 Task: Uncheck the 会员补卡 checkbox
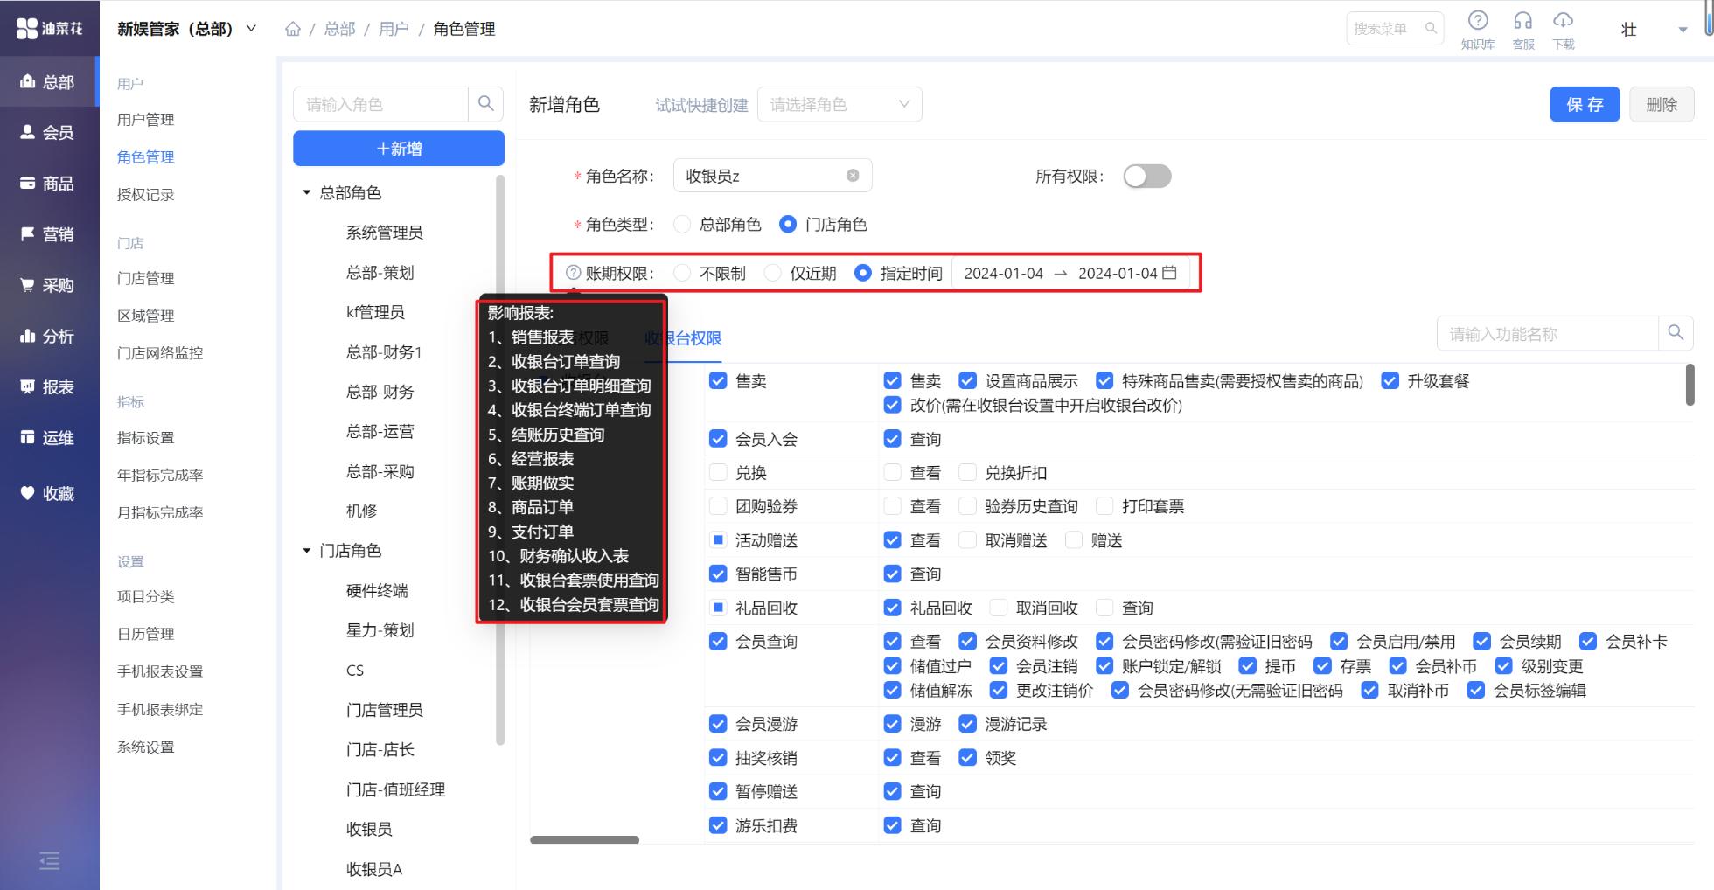point(1588,641)
